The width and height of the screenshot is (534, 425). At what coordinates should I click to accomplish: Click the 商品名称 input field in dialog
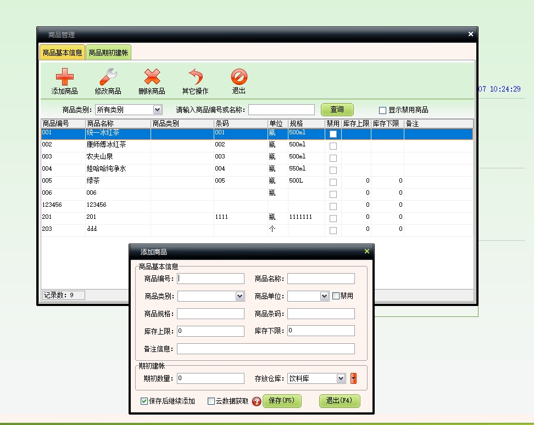click(321, 279)
